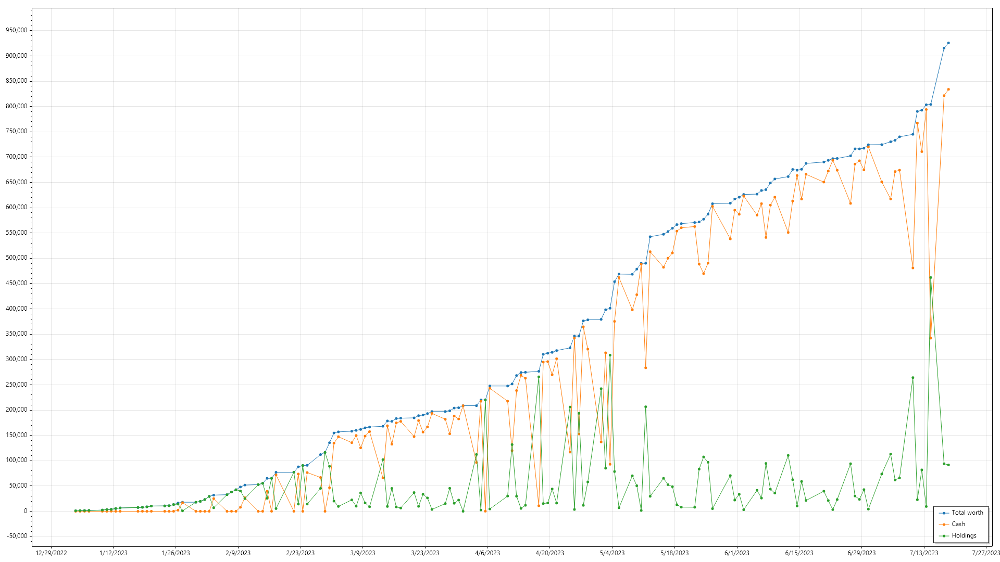Click the 12/29/2022 x-axis date label
The height and width of the screenshot is (562, 1000).
coord(51,553)
